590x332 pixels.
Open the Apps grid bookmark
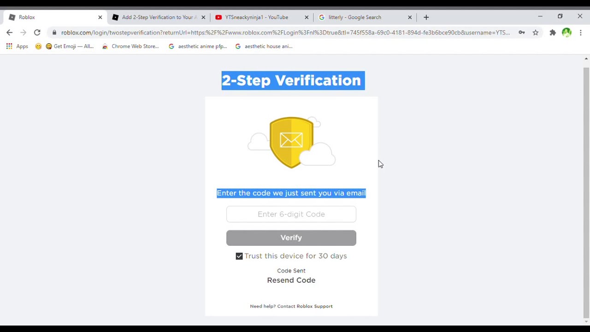point(17,46)
